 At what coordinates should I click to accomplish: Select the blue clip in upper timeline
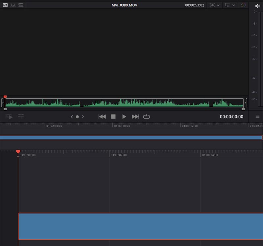131,137
